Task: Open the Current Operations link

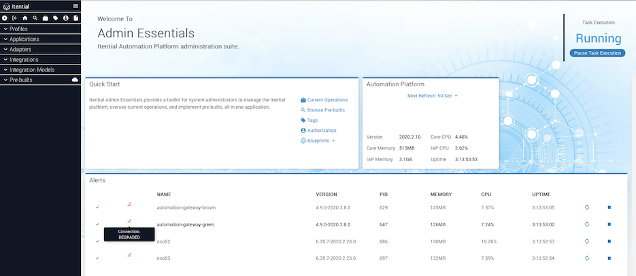Action: click(x=327, y=100)
